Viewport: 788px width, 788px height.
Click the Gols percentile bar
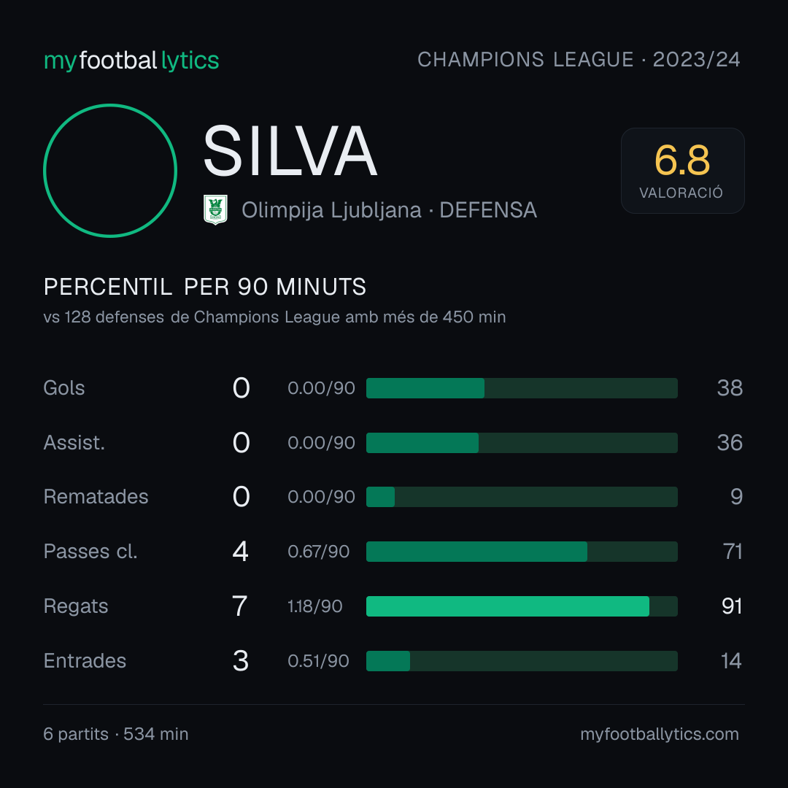pos(522,388)
